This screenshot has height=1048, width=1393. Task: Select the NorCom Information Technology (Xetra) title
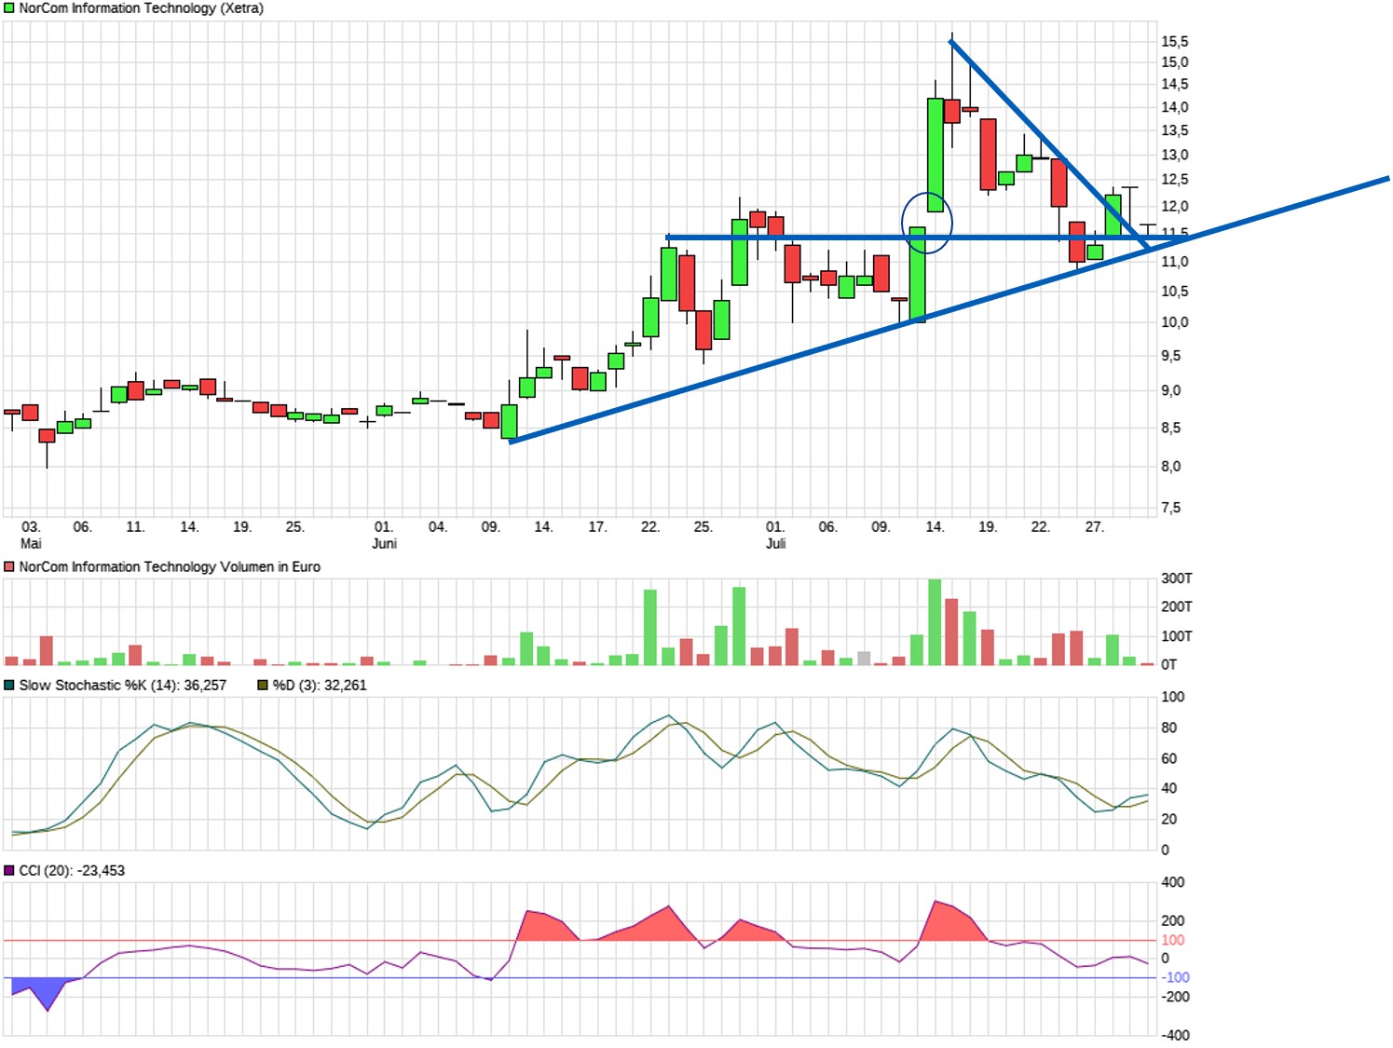pos(141,8)
